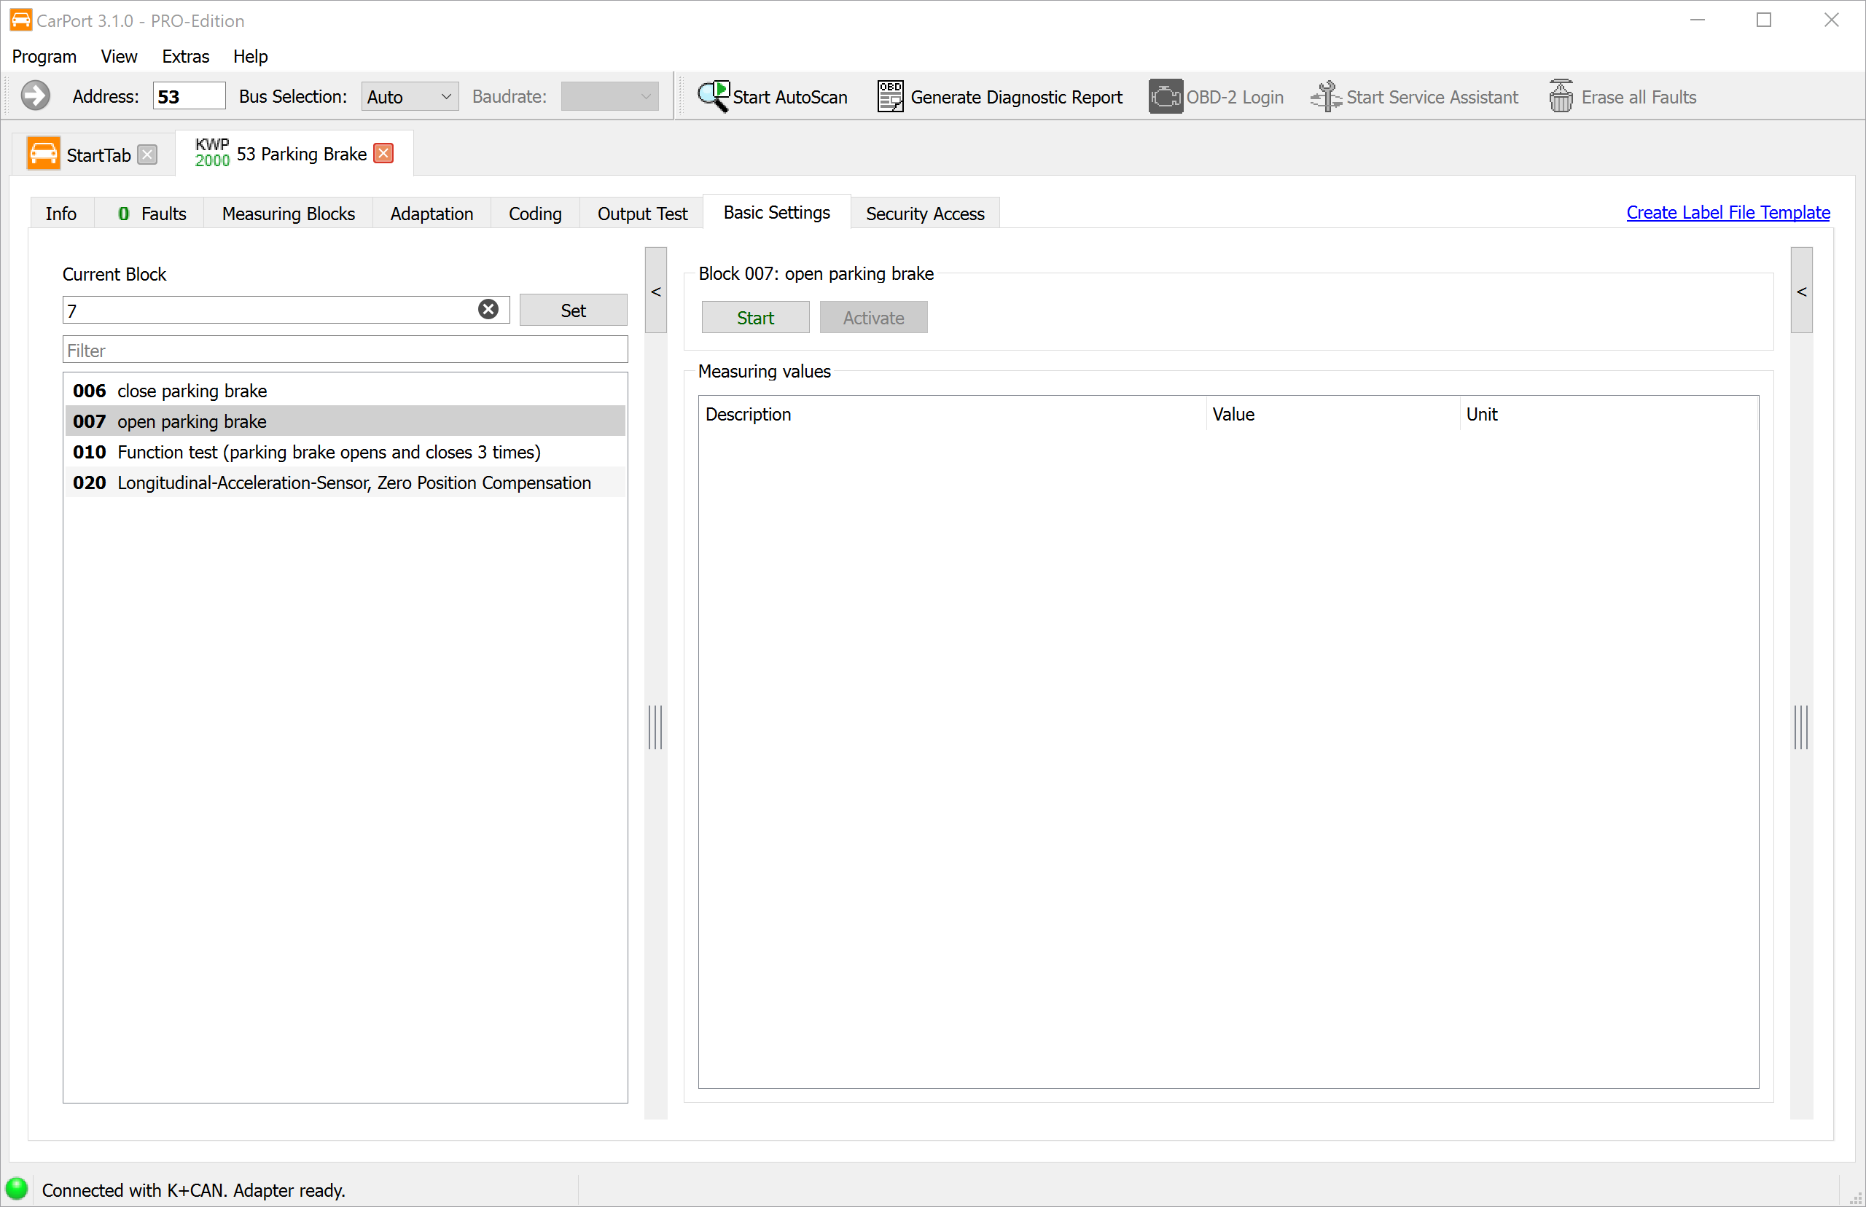Switch to the Info tab
Screen dimensions: 1866x1207
coord(61,213)
